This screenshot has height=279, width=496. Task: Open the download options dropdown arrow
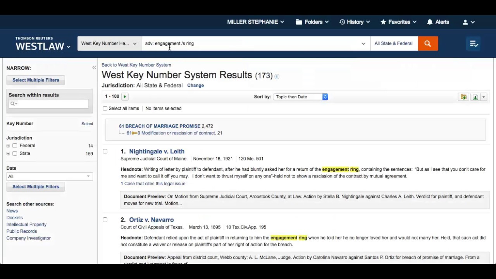point(484,97)
